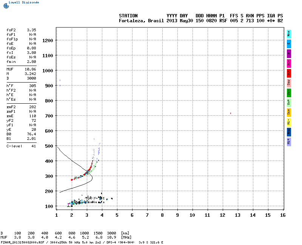Click the 700 km height axis label
Image resolution: width=302 pixels, height=245 pixels.
tap(49, 116)
